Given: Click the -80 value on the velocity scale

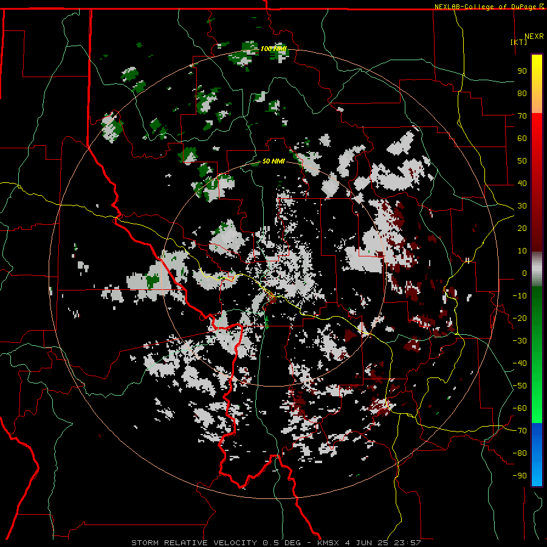Looking at the screenshot, I should pos(520,453).
